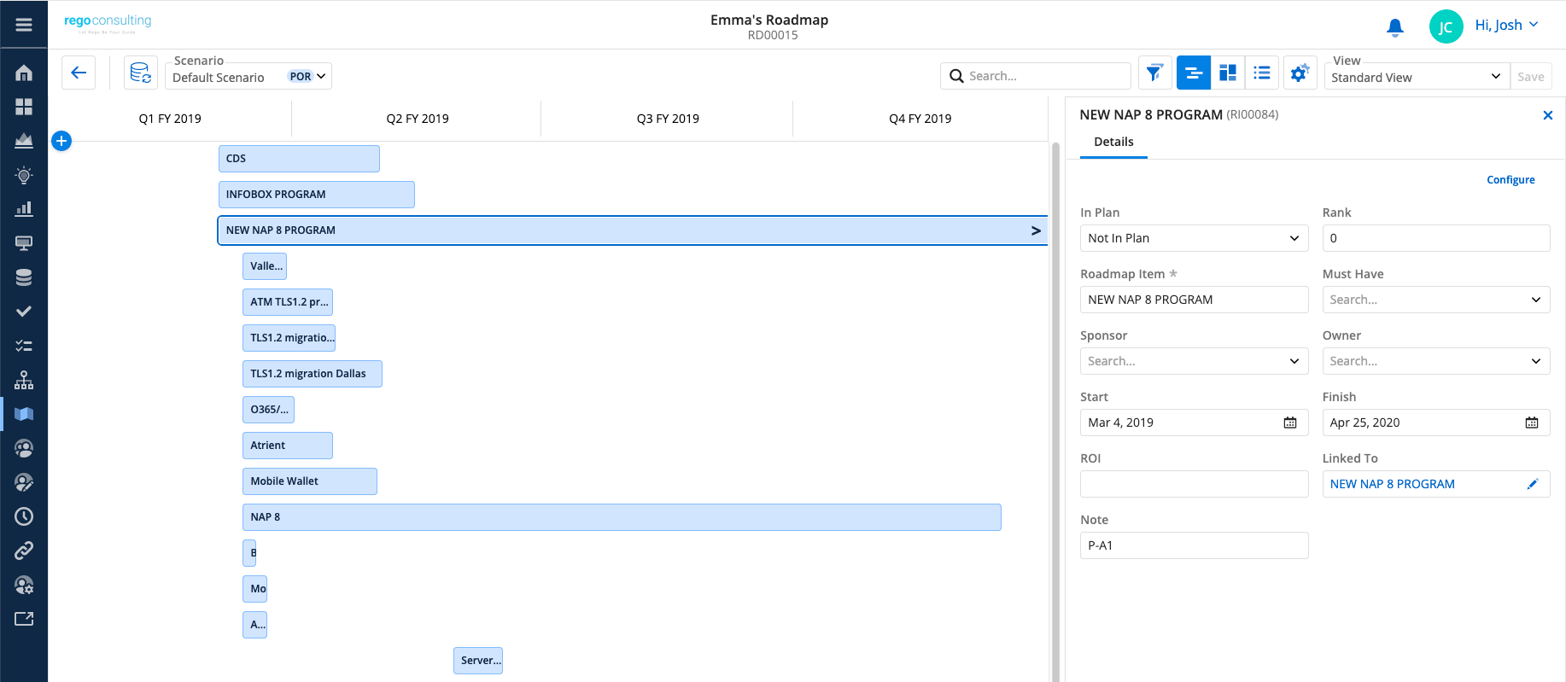This screenshot has height=682, width=1566.
Task: Click the roadmap Search field
Action: tap(1036, 76)
